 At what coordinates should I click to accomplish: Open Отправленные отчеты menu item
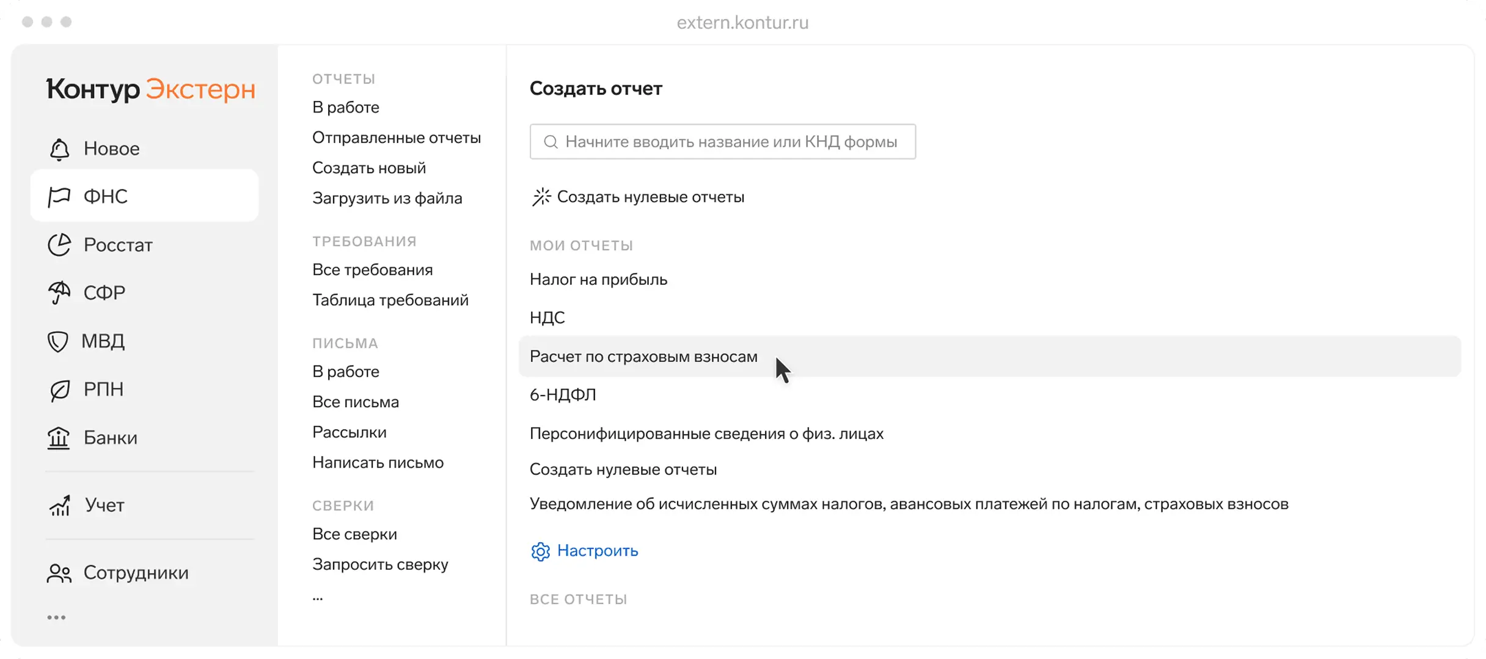pos(397,138)
